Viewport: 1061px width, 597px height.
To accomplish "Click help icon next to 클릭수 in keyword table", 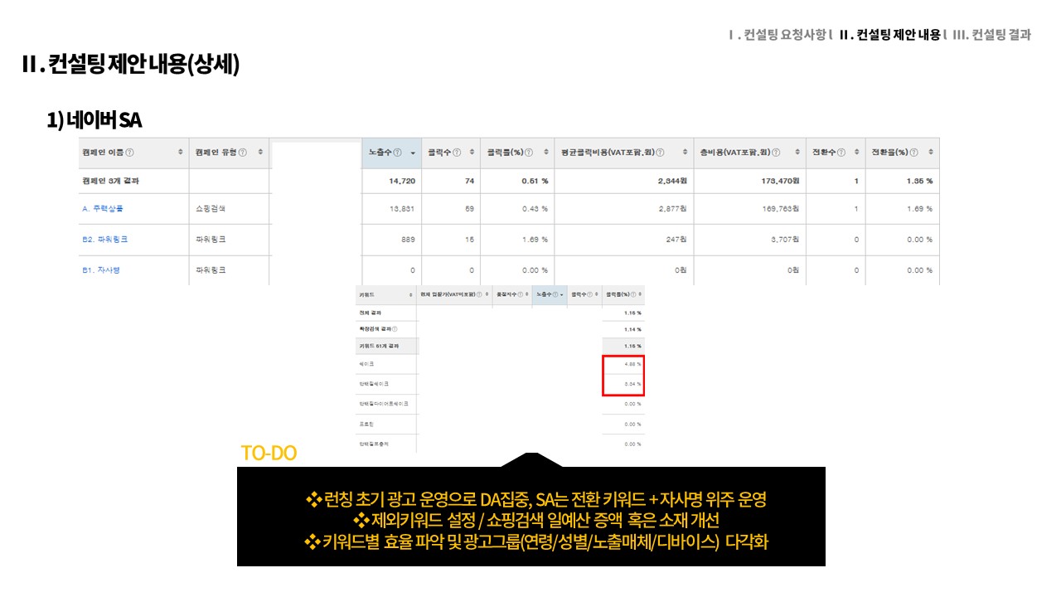I will (x=589, y=294).
